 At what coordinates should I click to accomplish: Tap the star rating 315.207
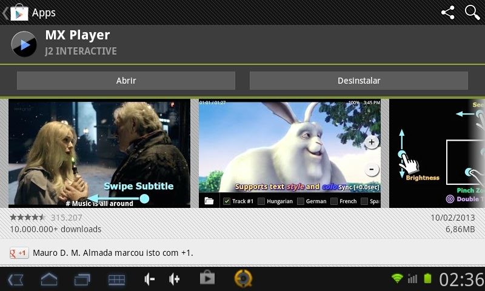46,218
